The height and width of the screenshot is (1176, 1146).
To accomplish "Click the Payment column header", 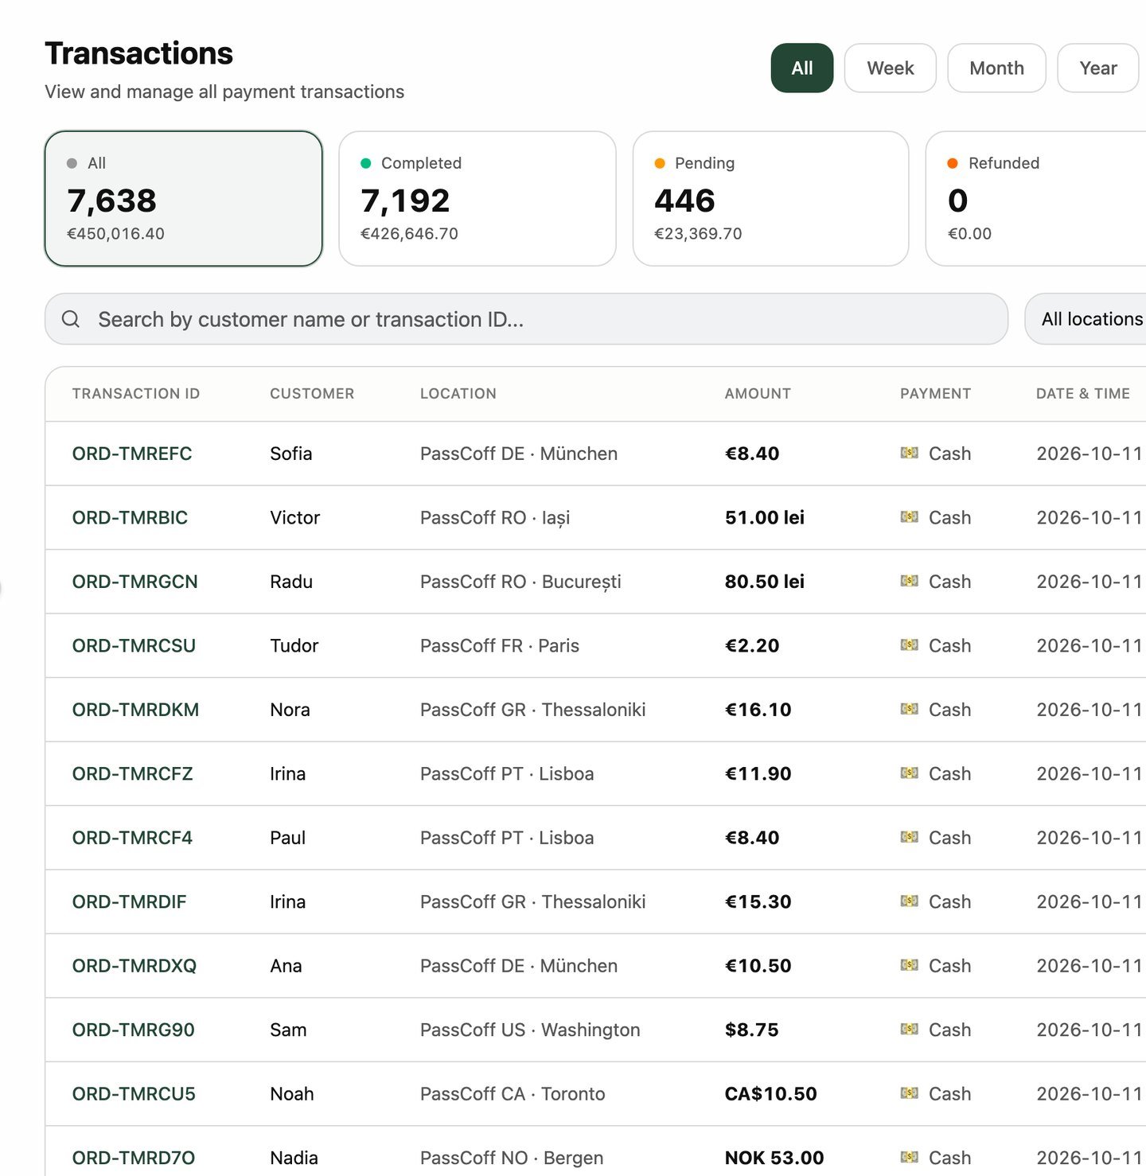I will tap(936, 394).
